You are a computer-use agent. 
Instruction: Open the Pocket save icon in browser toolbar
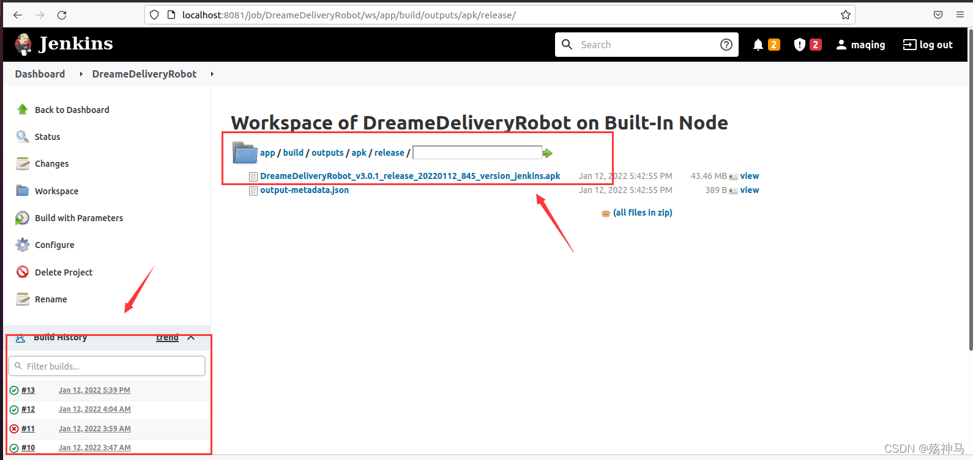click(938, 15)
